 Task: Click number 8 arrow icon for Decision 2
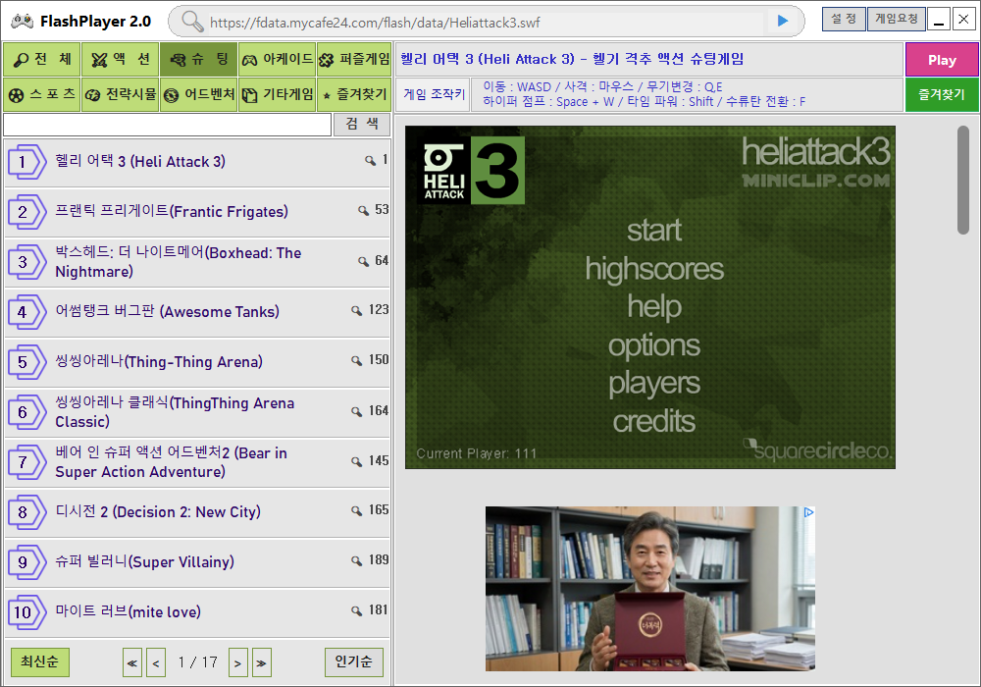26,512
